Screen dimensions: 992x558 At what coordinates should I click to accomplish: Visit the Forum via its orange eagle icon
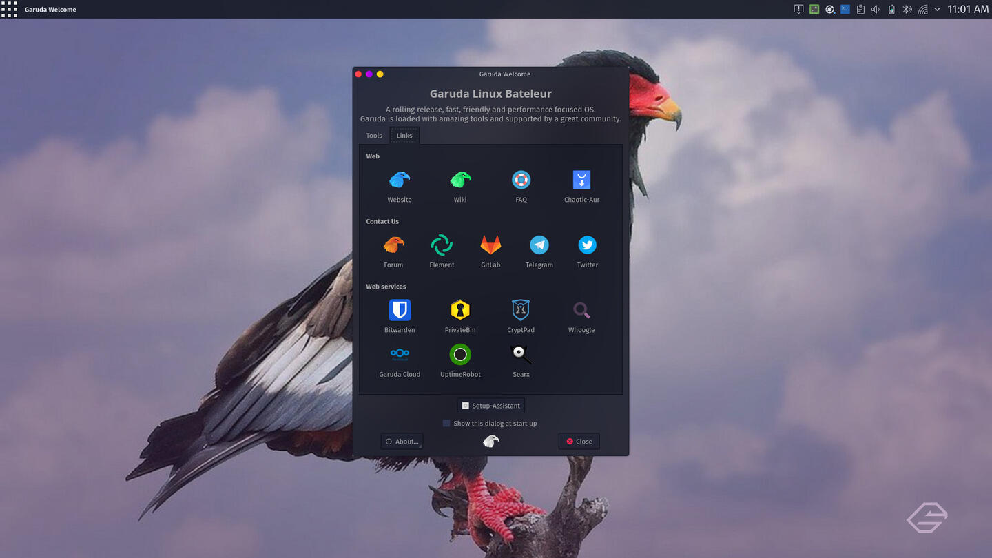click(x=393, y=245)
